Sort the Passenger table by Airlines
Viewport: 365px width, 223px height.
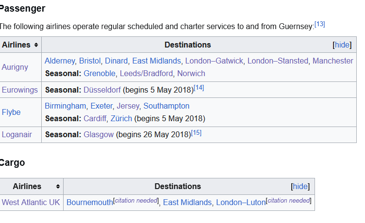tap(35, 45)
